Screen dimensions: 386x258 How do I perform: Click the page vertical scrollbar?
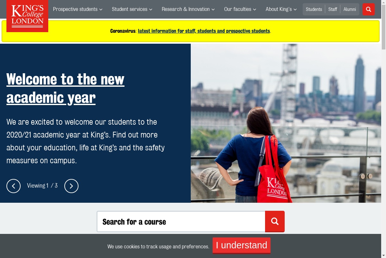pyautogui.click(x=383, y=129)
